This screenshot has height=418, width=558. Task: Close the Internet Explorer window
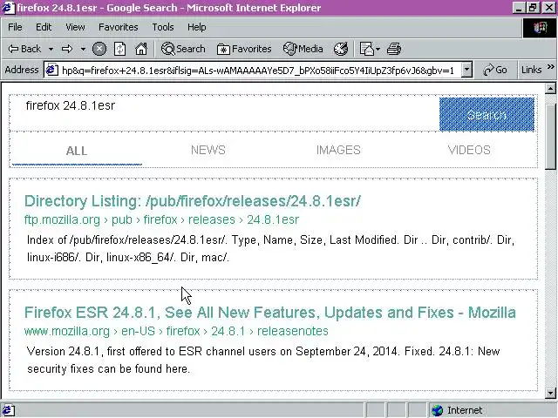coord(548,8)
